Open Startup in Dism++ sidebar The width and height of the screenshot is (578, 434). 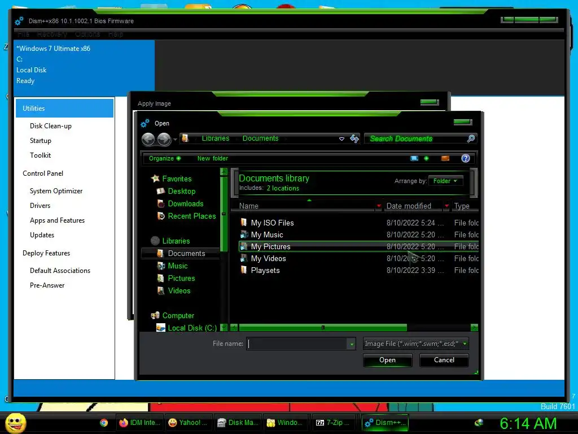[x=41, y=141]
